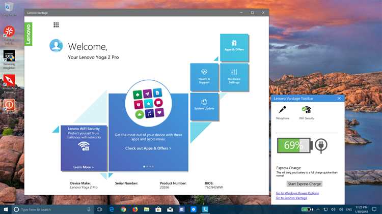
Task: Click the WiFi lock icon in WiFi Security card
Action: [x=84, y=146]
